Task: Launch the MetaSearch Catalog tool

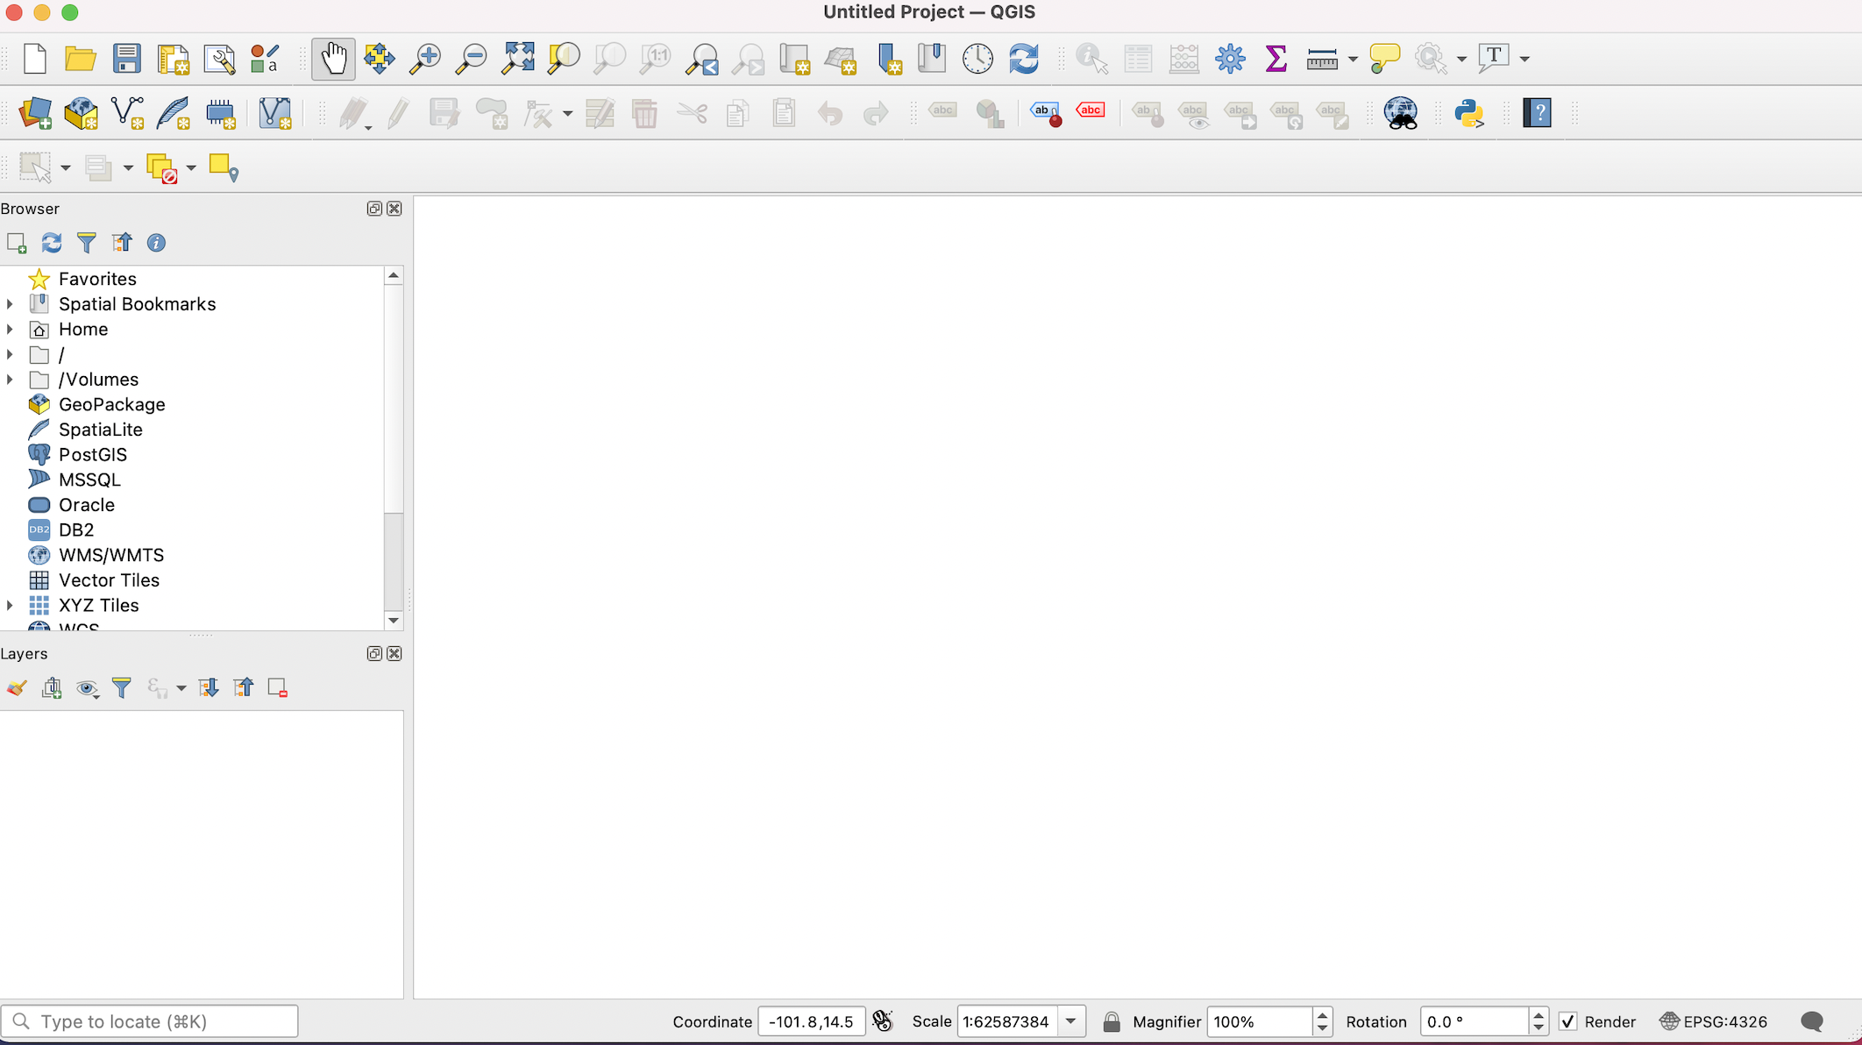Action: [1400, 113]
